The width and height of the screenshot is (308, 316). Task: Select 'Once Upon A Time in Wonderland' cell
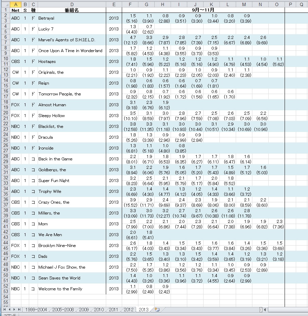point(72,51)
